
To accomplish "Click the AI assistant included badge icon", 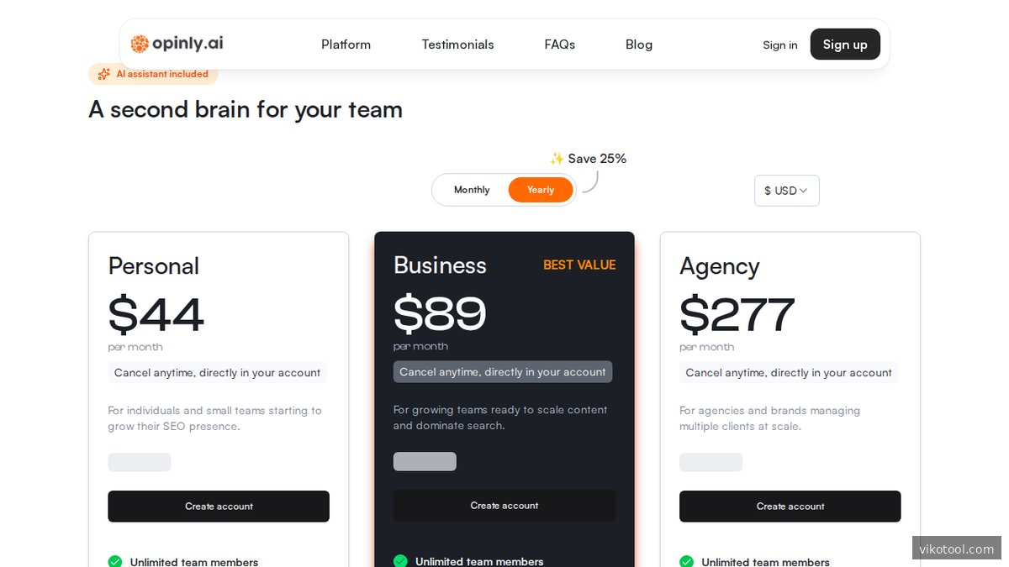I will coord(103,74).
